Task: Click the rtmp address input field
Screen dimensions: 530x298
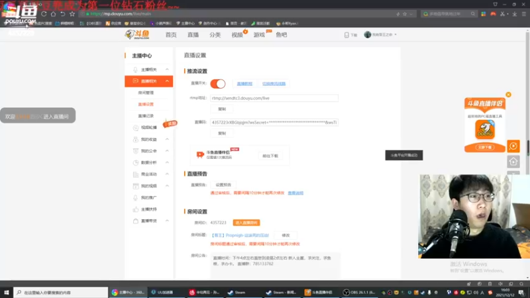Action: 274,98
